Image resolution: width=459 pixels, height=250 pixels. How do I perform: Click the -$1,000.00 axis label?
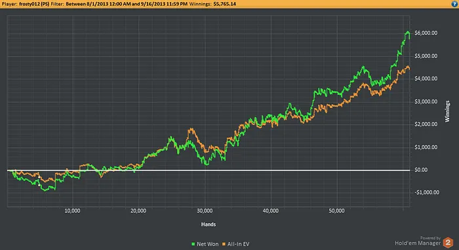[427, 192]
